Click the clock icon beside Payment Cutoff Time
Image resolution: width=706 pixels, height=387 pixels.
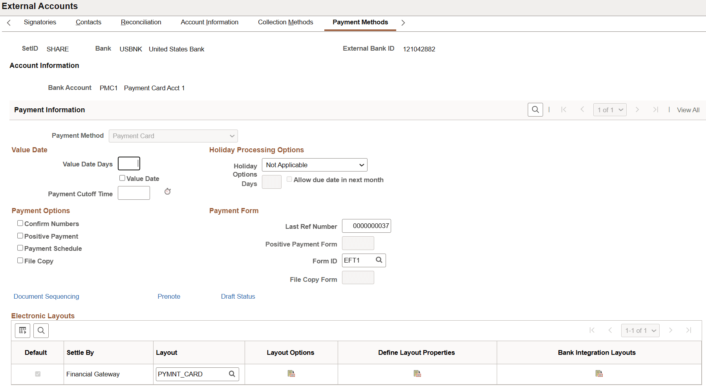coord(167,192)
